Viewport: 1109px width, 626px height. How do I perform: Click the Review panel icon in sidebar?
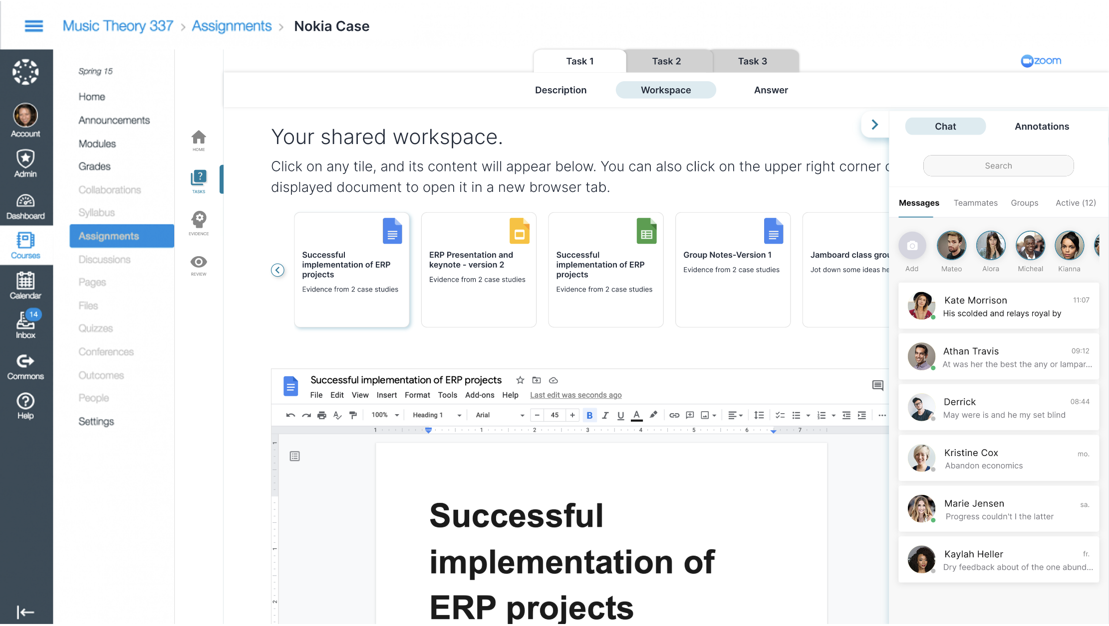click(198, 265)
